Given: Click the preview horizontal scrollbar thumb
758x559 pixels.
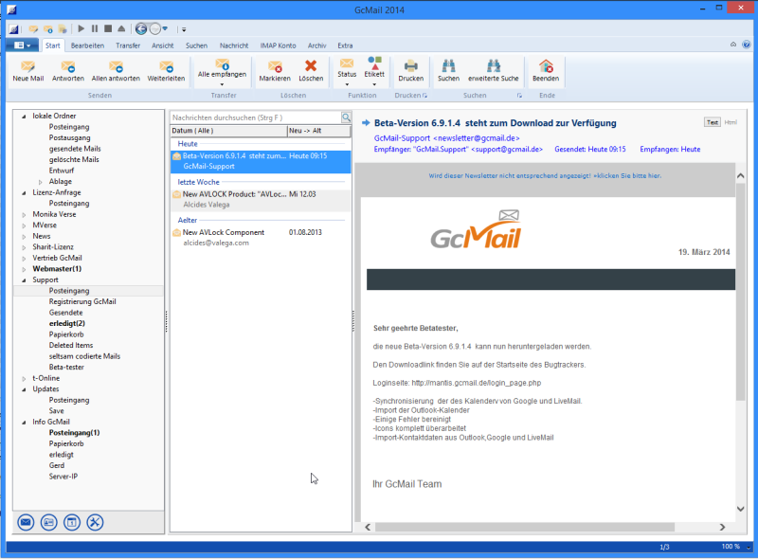Looking at the screenshot, I should (x=525, y=527).
